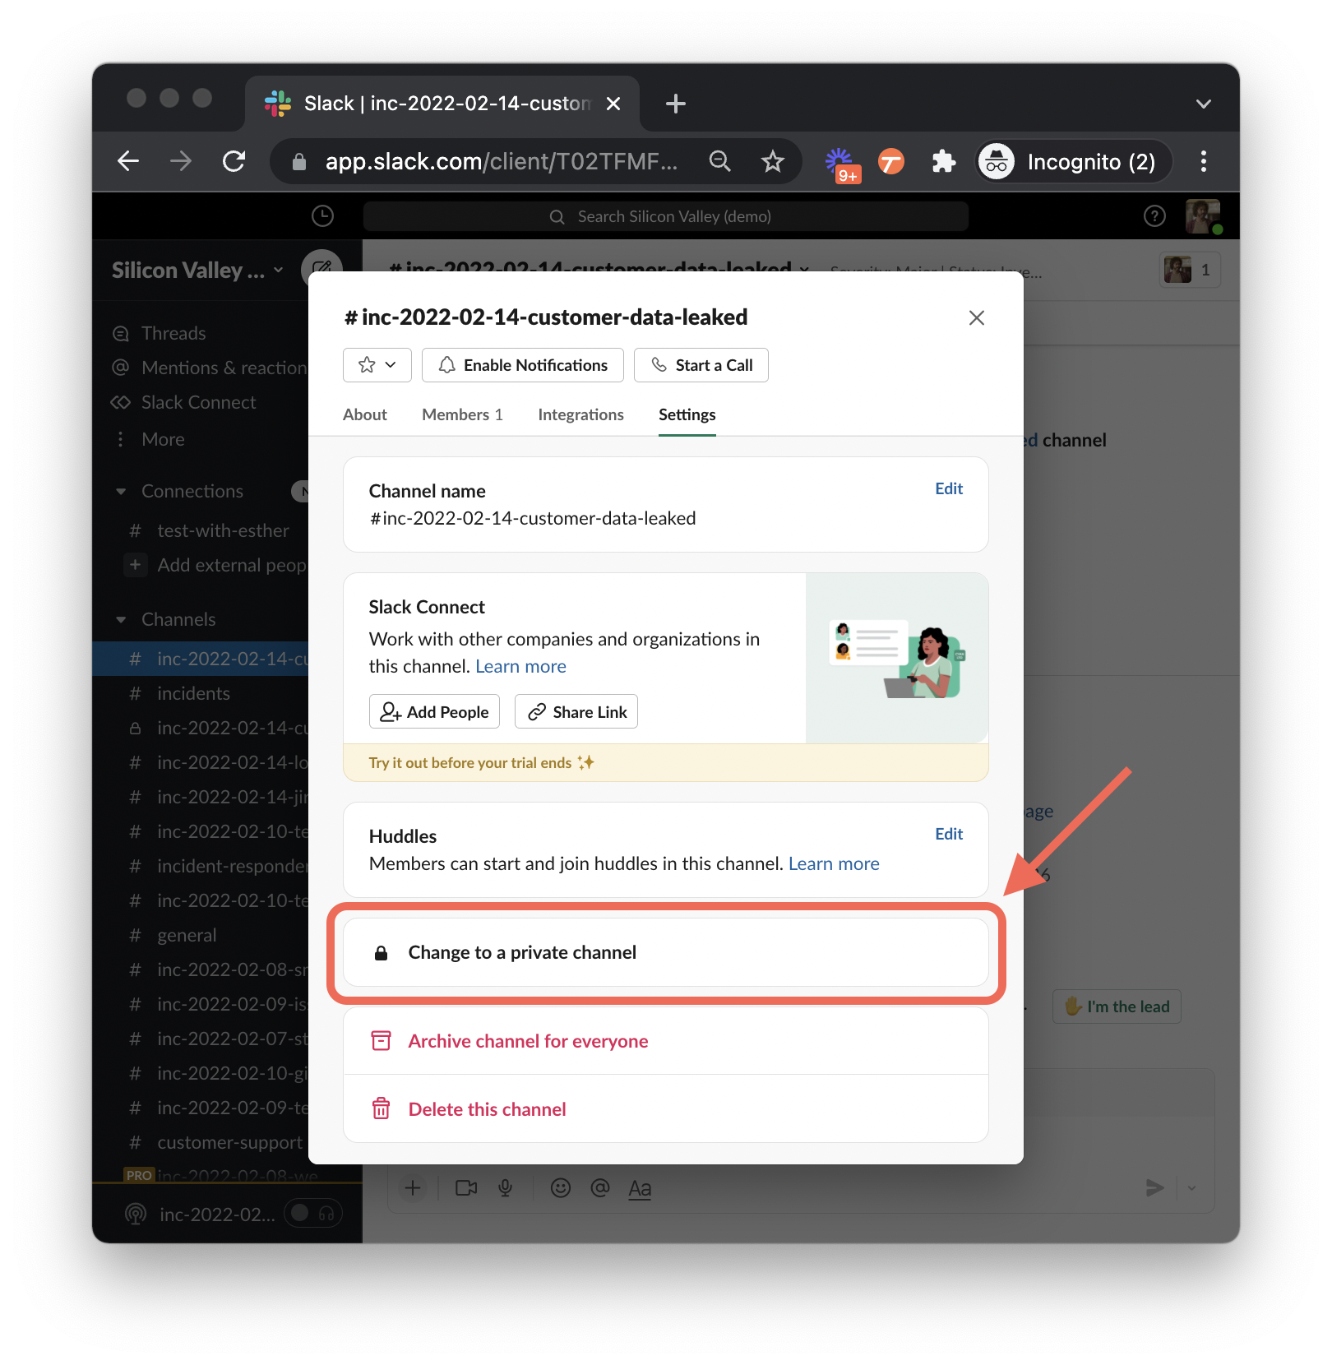The width and height of the screenshot is (1332, 1365).
Task: Open a new browser tab
Action: tap(676, 104)
